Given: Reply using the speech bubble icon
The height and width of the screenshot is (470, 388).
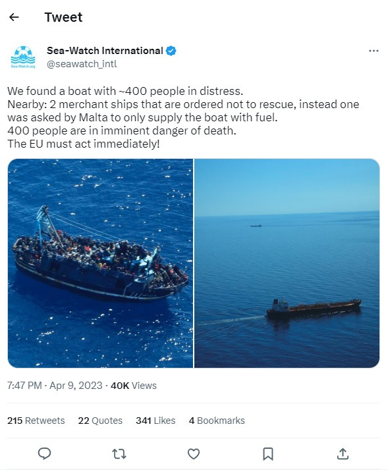Looking at the screenshot, I should 45,454.
